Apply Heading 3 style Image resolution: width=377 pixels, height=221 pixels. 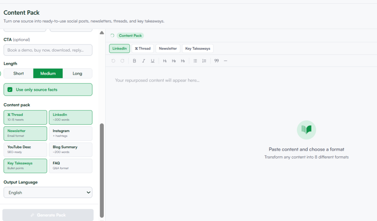(x=183, y=61)
